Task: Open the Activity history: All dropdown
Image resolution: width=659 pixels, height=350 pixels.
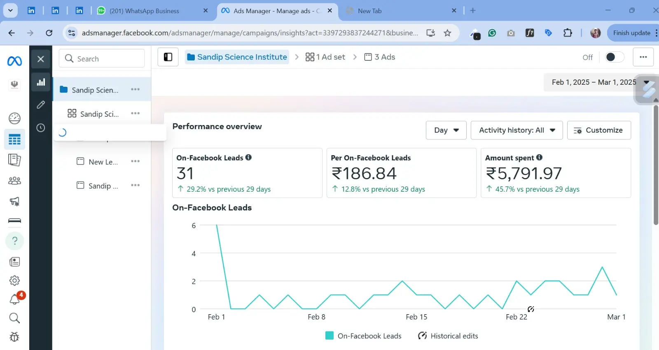Action: 516,130
